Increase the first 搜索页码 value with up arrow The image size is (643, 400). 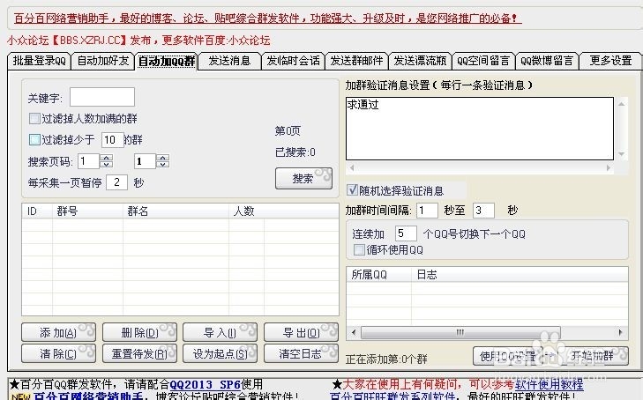107,158
